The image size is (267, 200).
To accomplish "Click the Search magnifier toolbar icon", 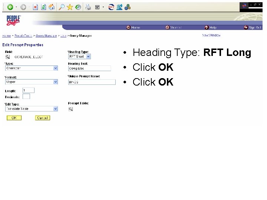I will [x=62, y=7].
